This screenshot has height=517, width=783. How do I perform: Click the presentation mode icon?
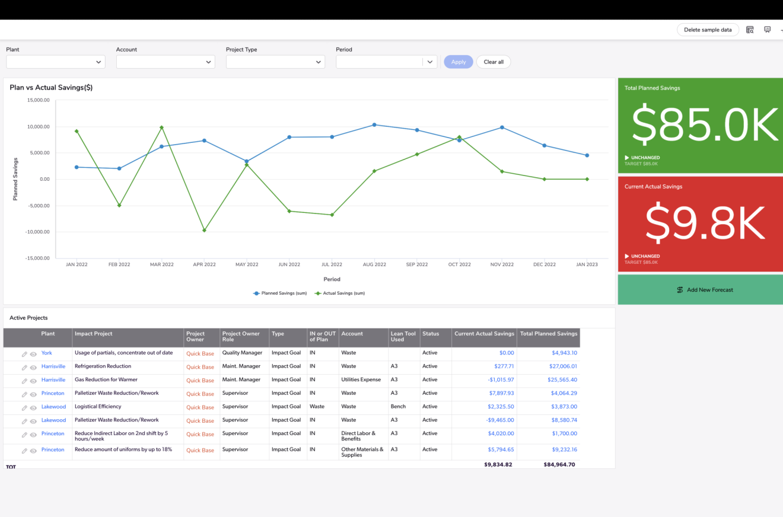768,30
